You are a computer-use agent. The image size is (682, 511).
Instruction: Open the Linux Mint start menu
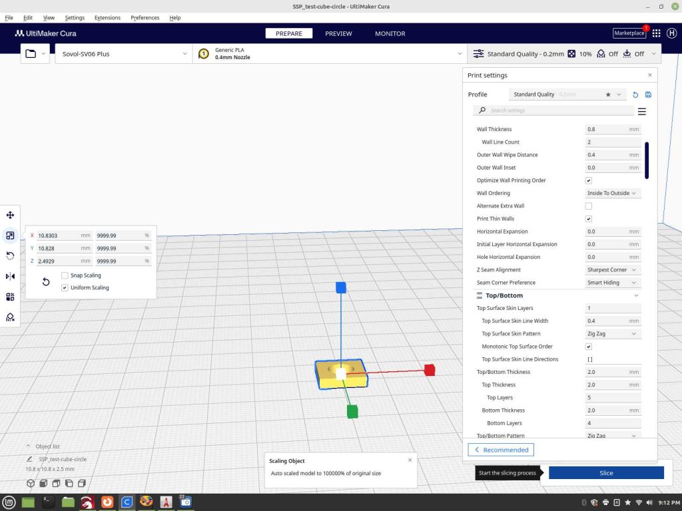(x=8, y=502)
